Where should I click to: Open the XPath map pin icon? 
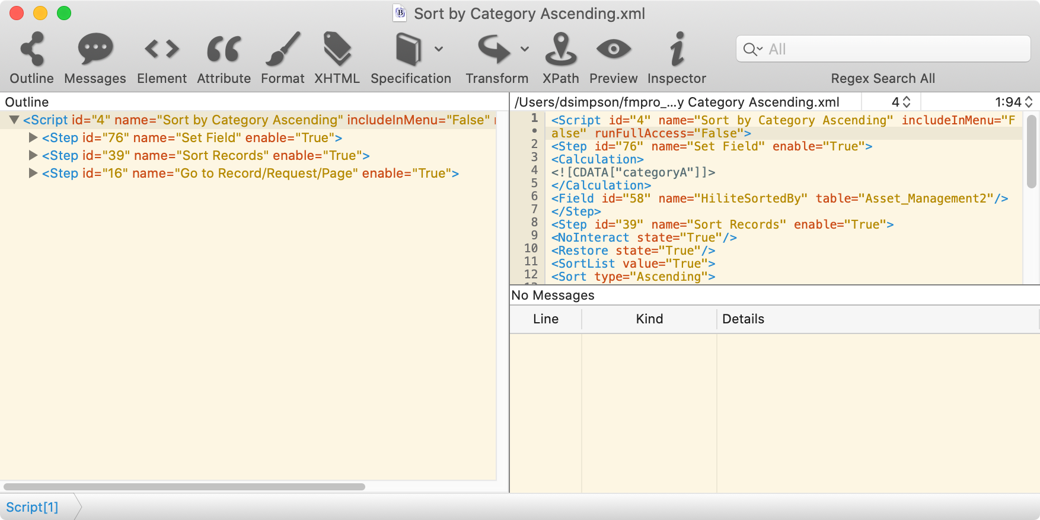point(560,49)
